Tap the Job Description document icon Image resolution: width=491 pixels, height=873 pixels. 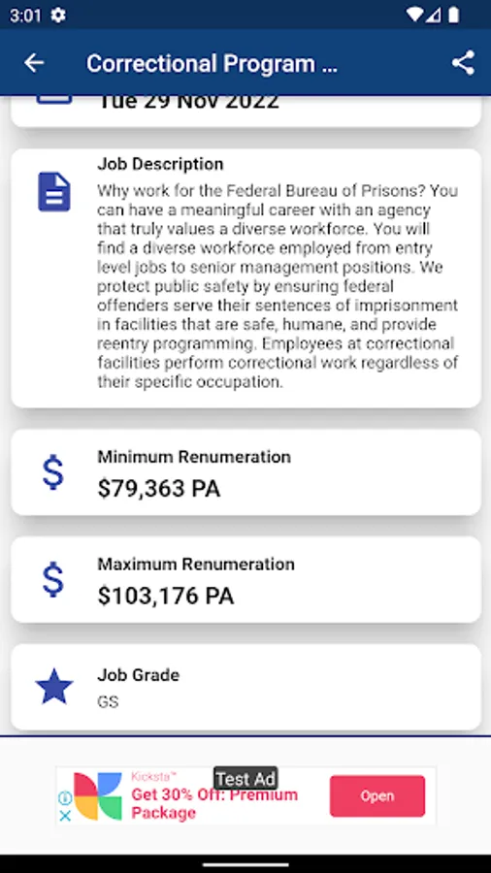coord(54,191)
